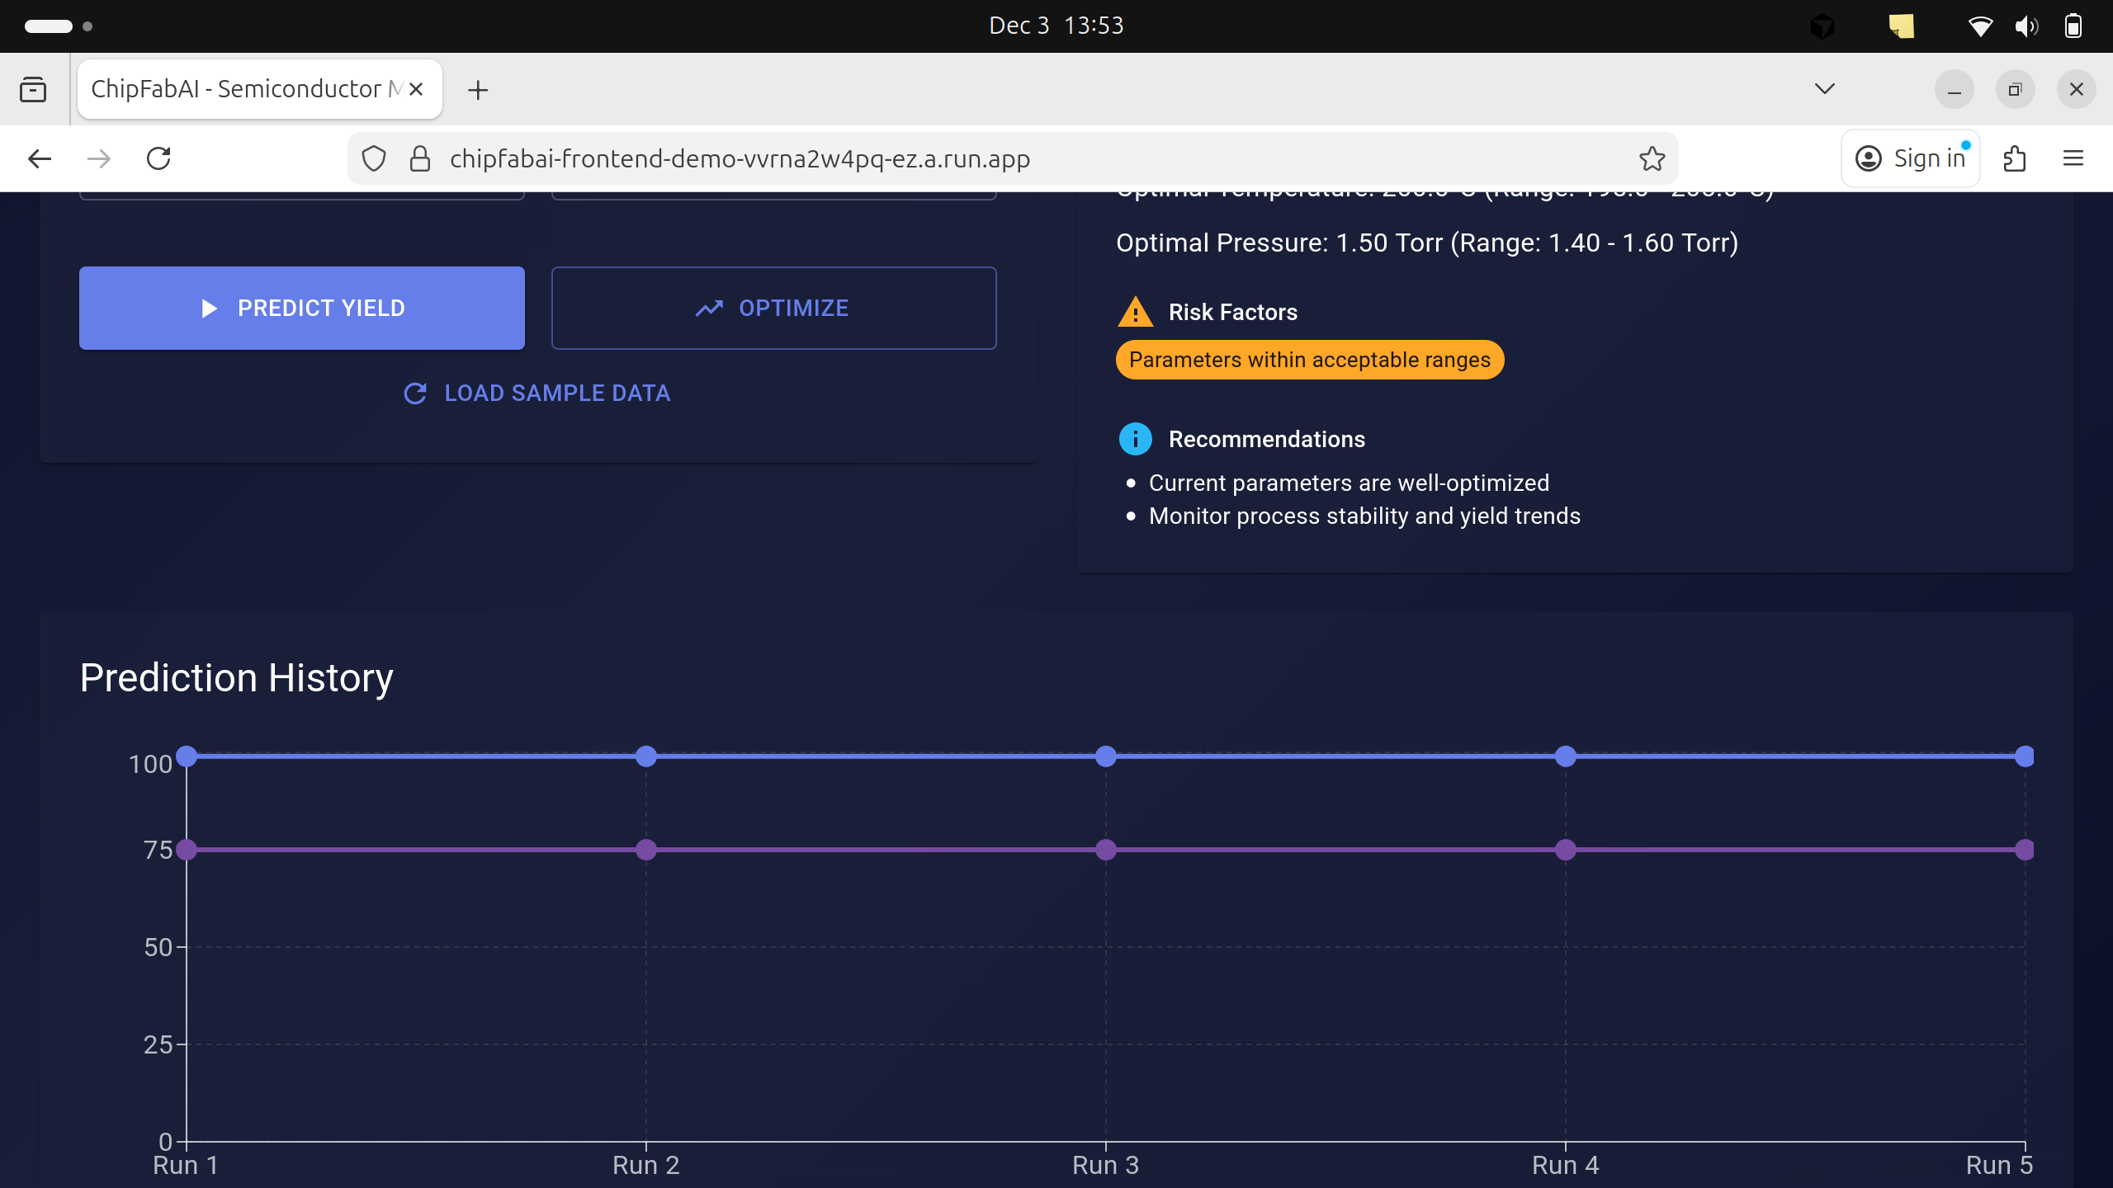
Task: Open the system volume indicator
Action: pos(2026,26)
